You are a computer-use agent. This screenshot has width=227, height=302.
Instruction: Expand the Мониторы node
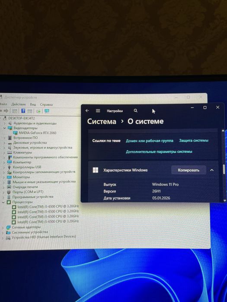(3, 177)
